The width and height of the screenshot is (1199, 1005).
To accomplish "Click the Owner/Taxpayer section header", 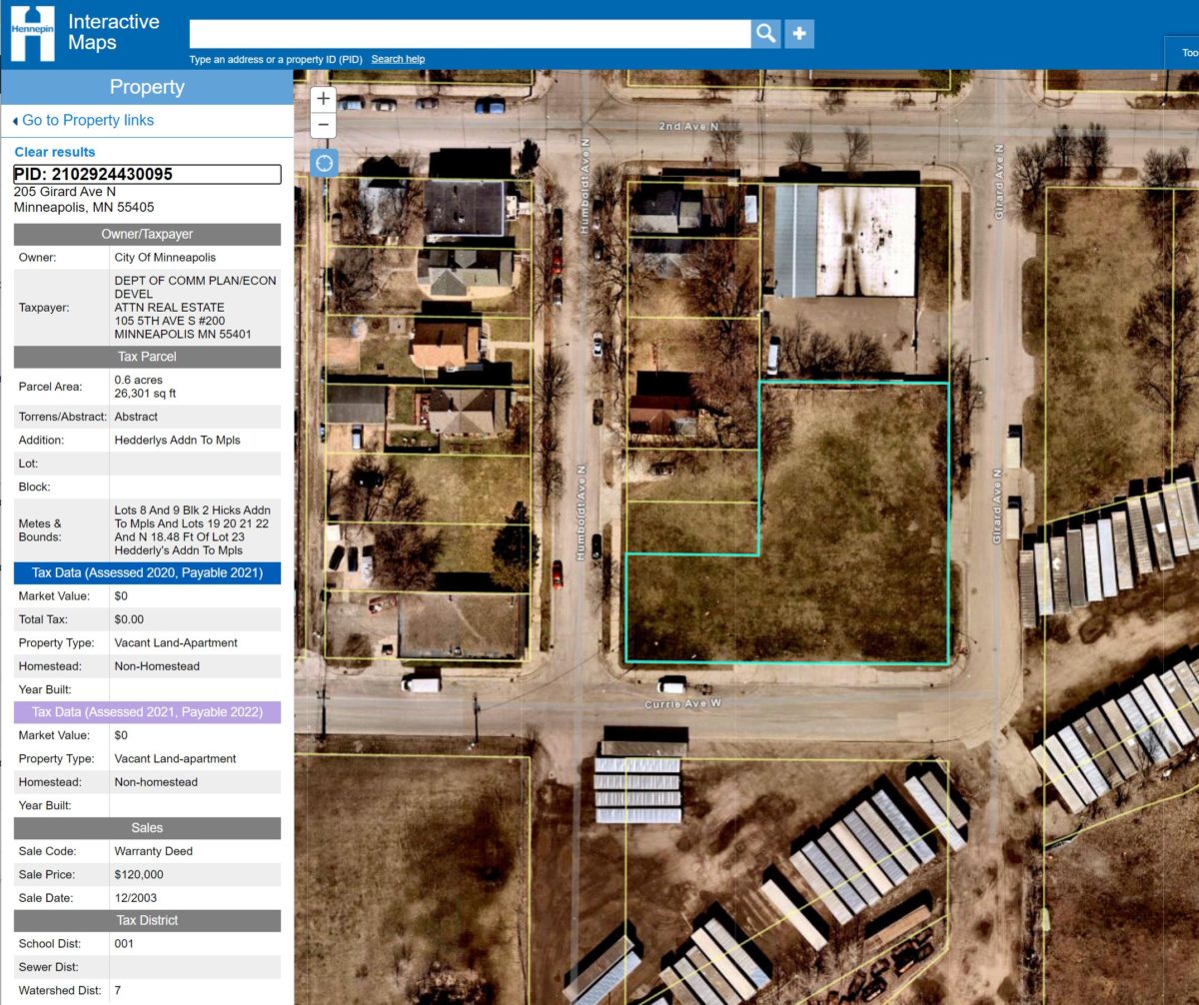I will coord(147,234).
